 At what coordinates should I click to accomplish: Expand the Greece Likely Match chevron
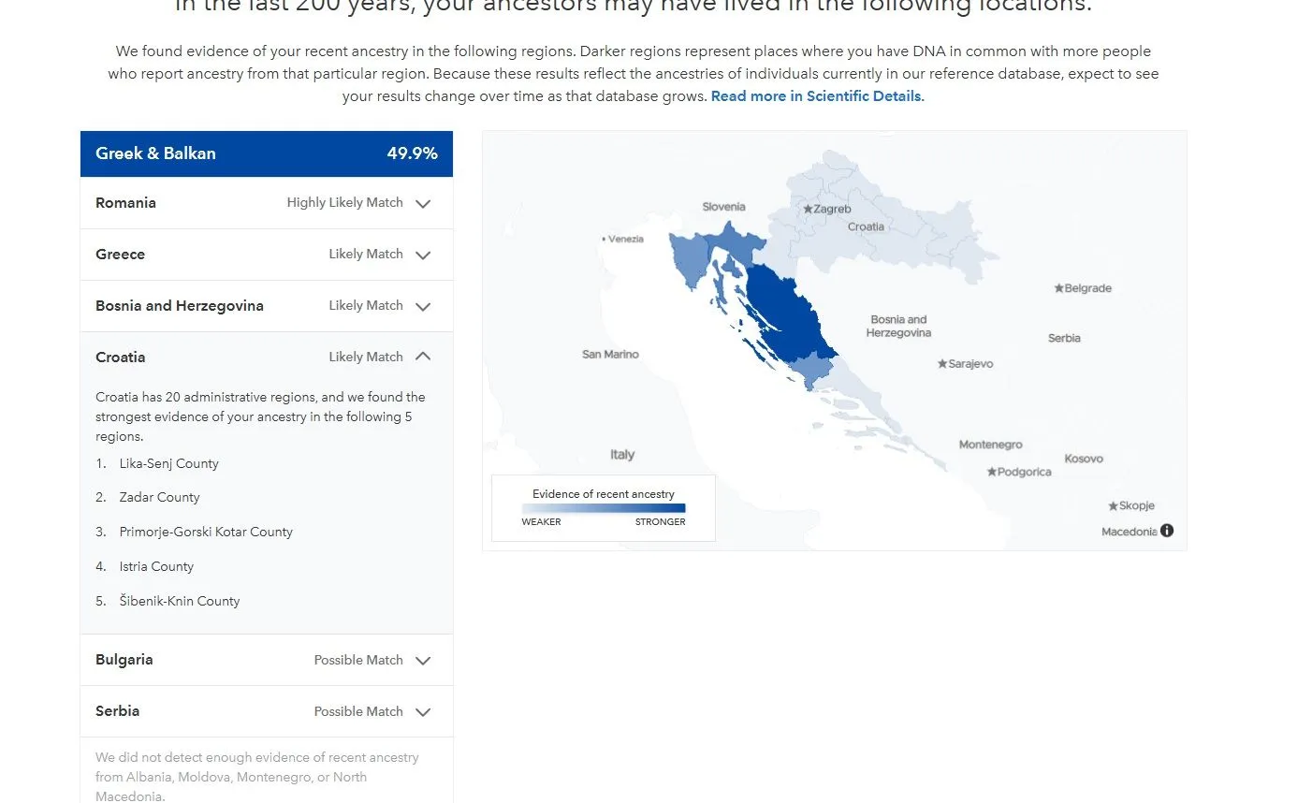tap(423, 255)
